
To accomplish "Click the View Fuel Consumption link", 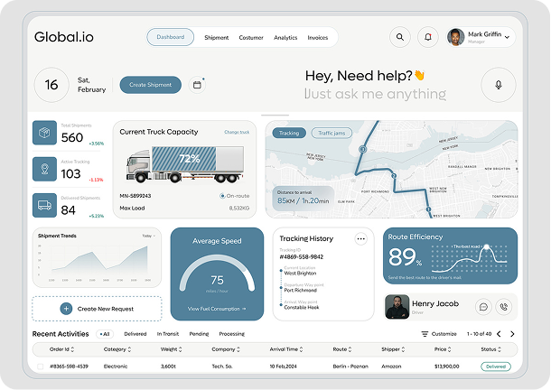I will 217,309.
